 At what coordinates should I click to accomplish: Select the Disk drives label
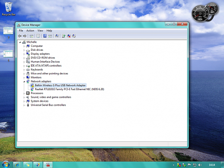[37, 50]
